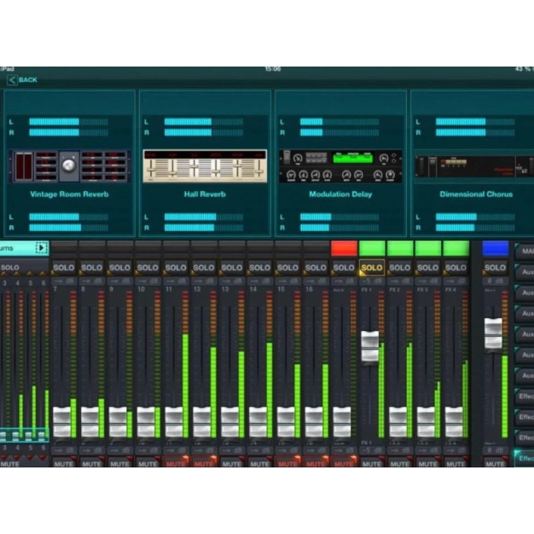Solo channel 16

[x=316, y=268]
